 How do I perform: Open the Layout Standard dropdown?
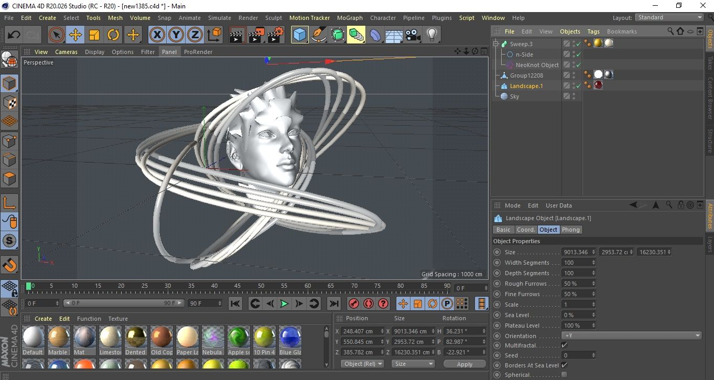coord(670,17)
